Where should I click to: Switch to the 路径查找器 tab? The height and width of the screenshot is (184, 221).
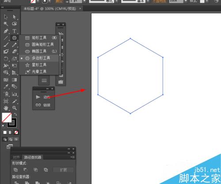tap(33, 157)
